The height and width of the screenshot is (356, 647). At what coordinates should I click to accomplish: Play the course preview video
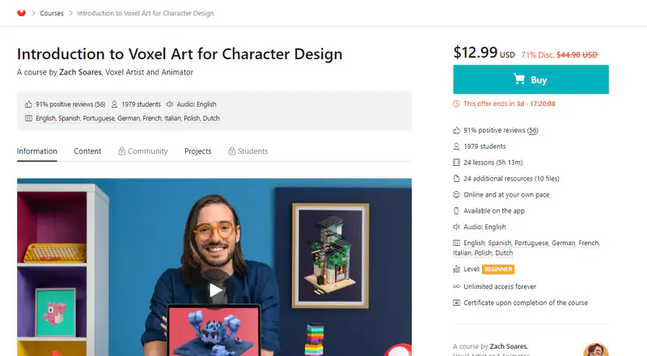click(x=214, y=289)
